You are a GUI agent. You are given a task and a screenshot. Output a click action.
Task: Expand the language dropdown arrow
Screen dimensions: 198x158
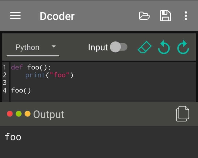click(x=54, y=47)
